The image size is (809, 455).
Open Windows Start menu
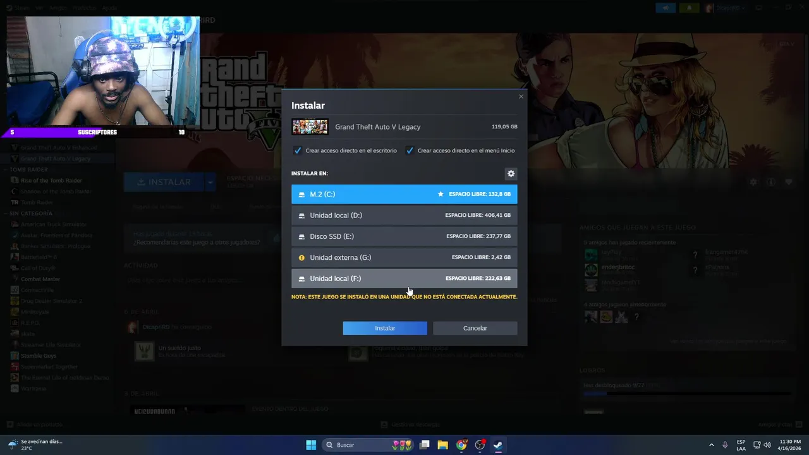[311, 445]
